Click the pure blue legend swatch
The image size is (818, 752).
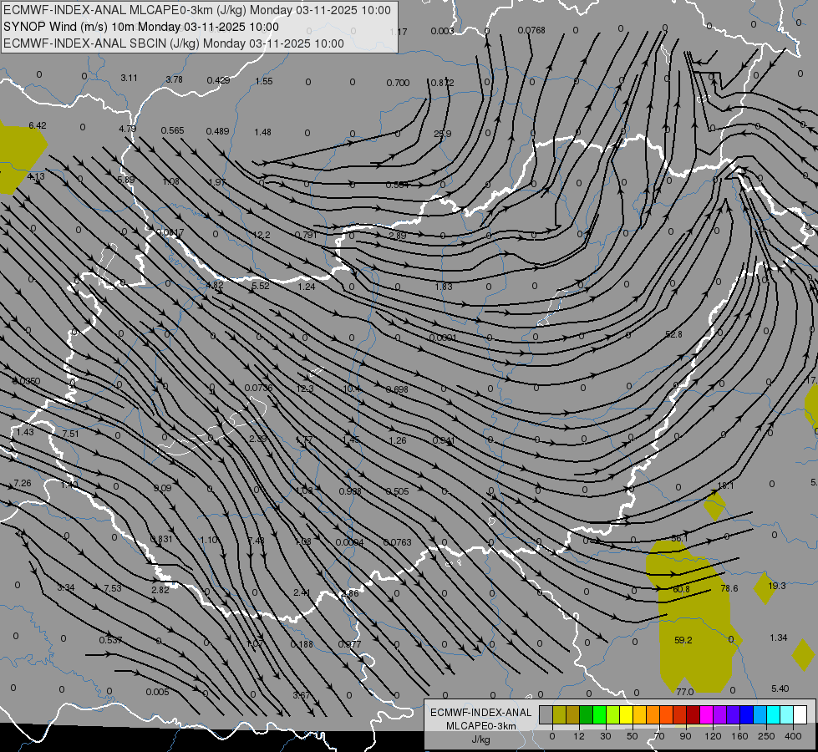click(x=746, y=715)
